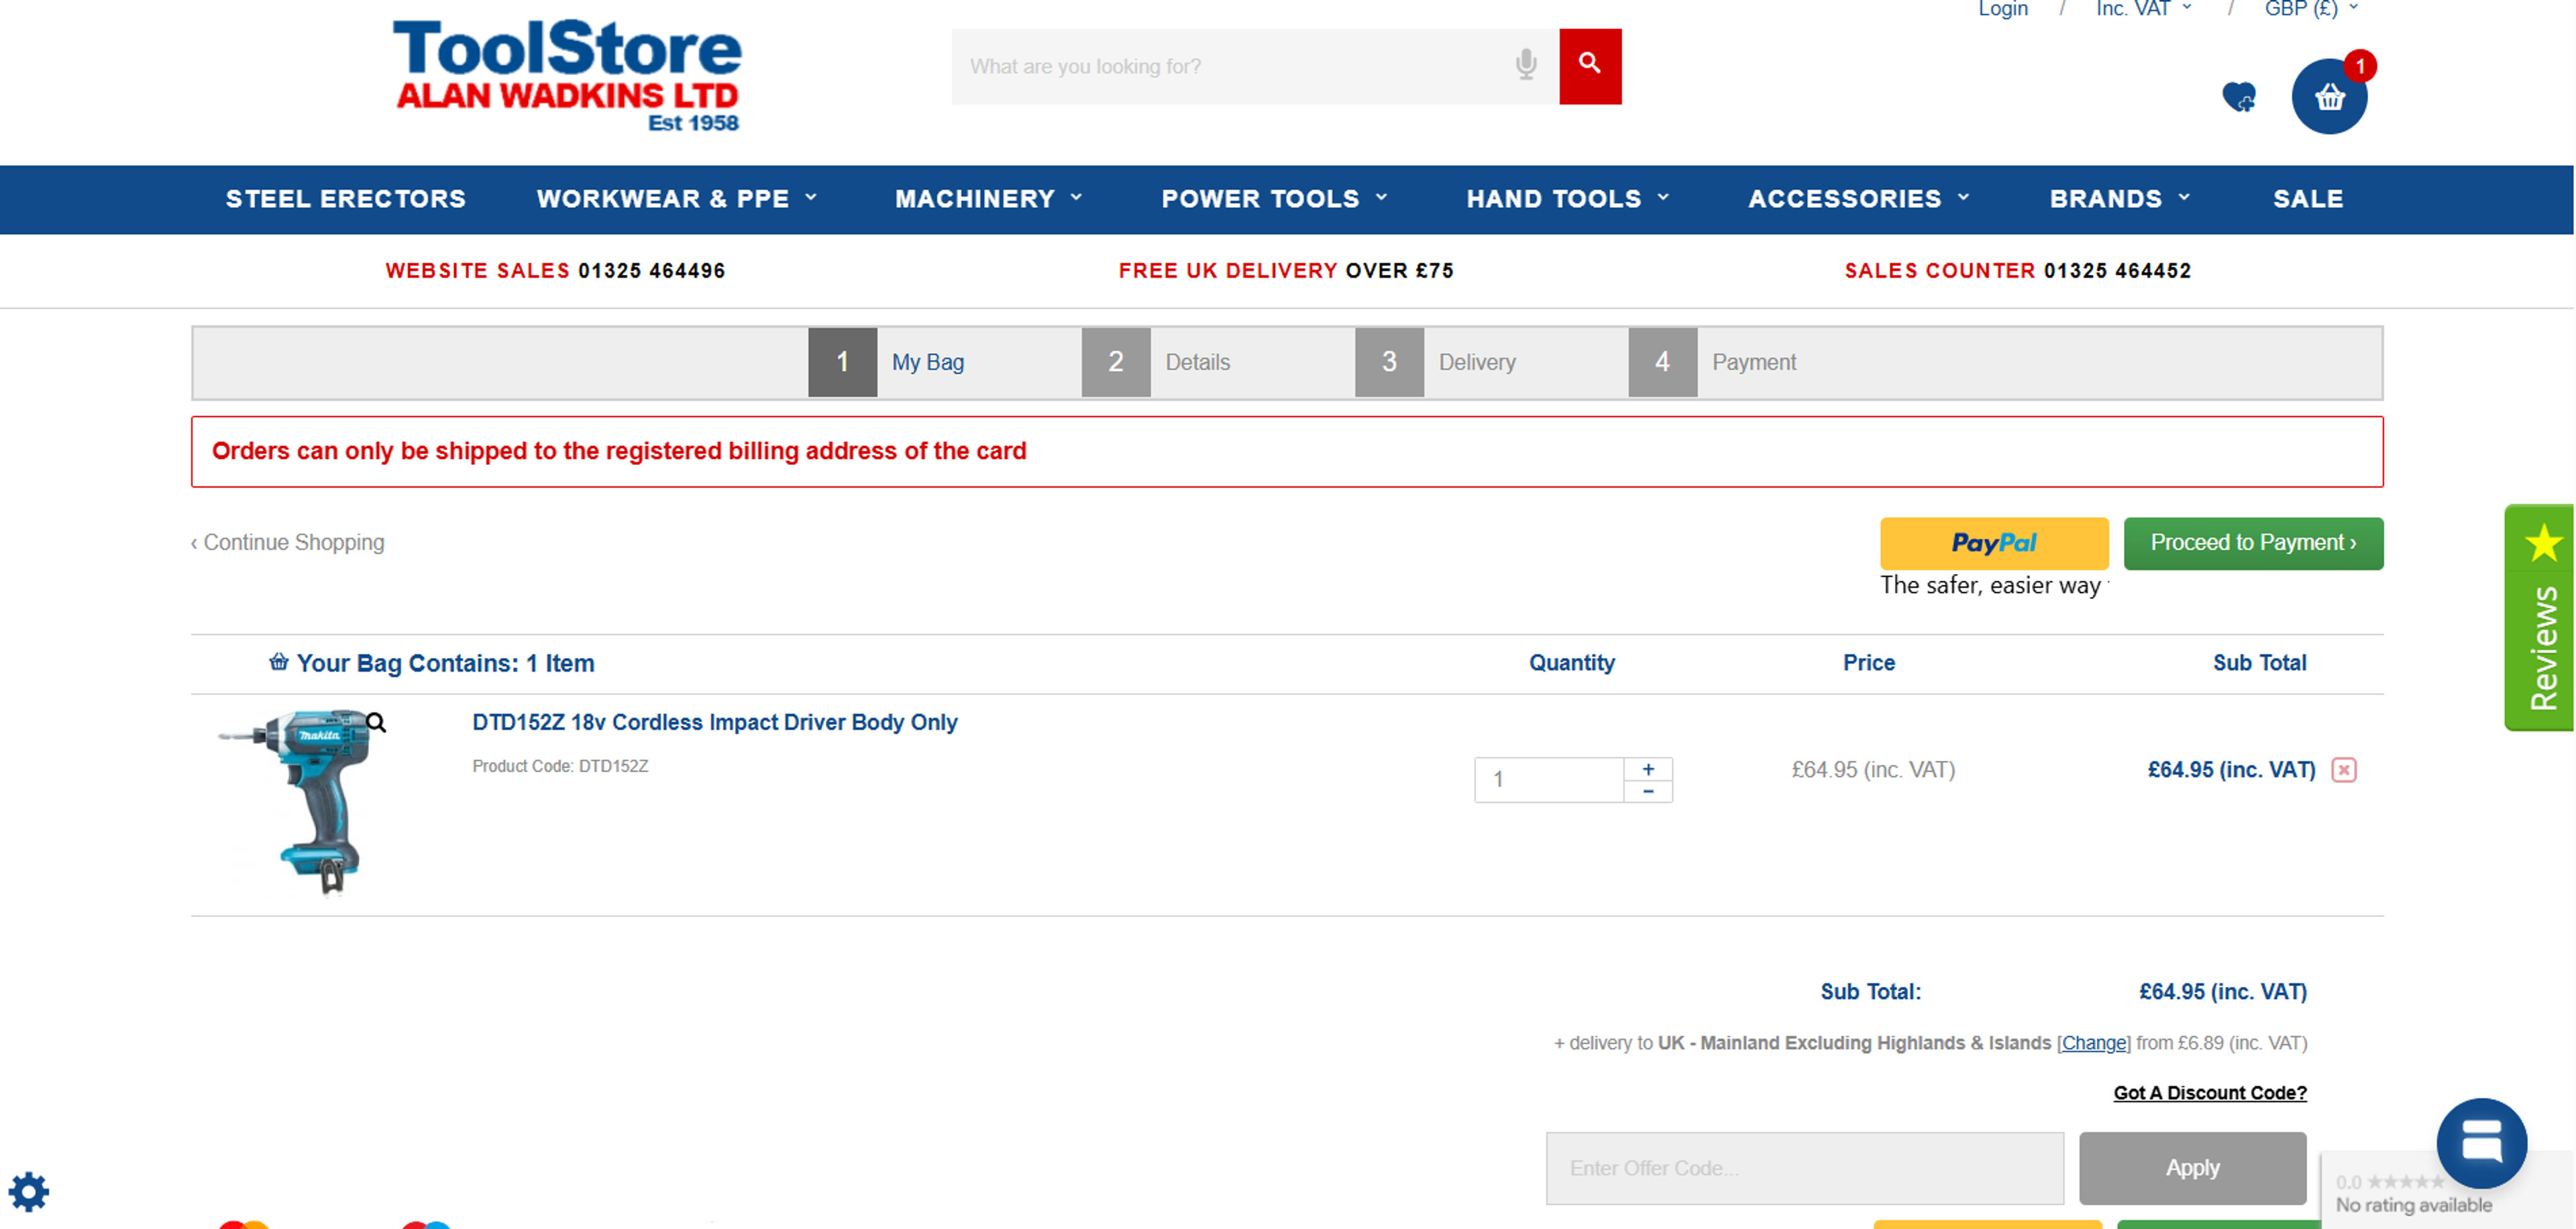
Task: Decrease quantity with the minus button
Action: [x=1648, y=791]
